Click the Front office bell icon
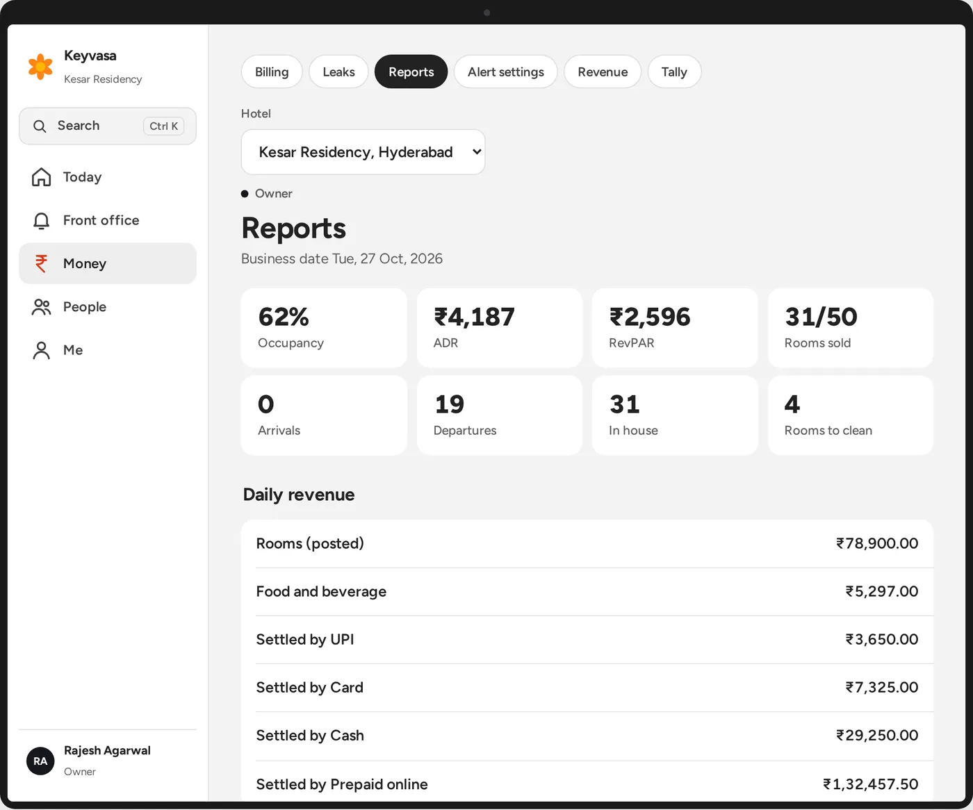This screenshot has width=973, height=810. [41, 221]
